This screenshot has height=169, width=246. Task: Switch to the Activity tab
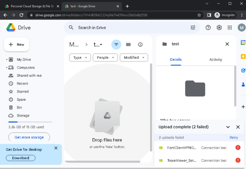coord(216,60)
